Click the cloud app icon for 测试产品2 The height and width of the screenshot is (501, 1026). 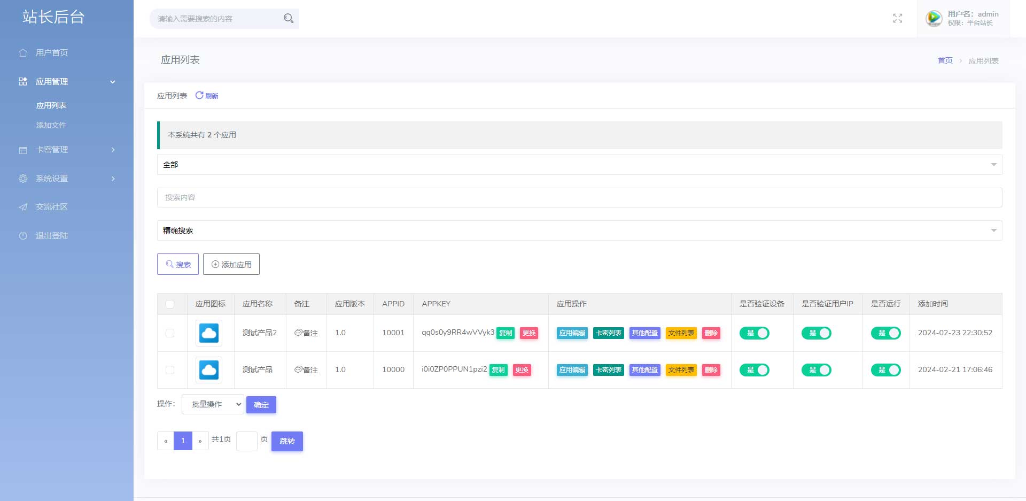click(x=209, y=333)
